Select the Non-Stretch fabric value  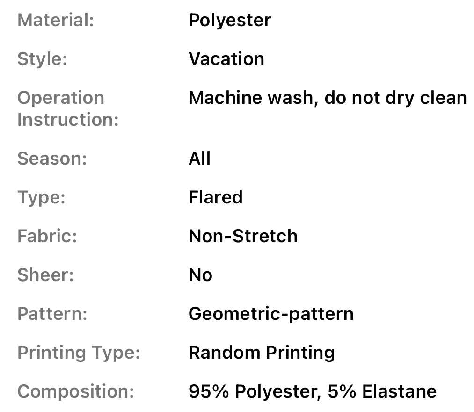click(x=243, y=236)
